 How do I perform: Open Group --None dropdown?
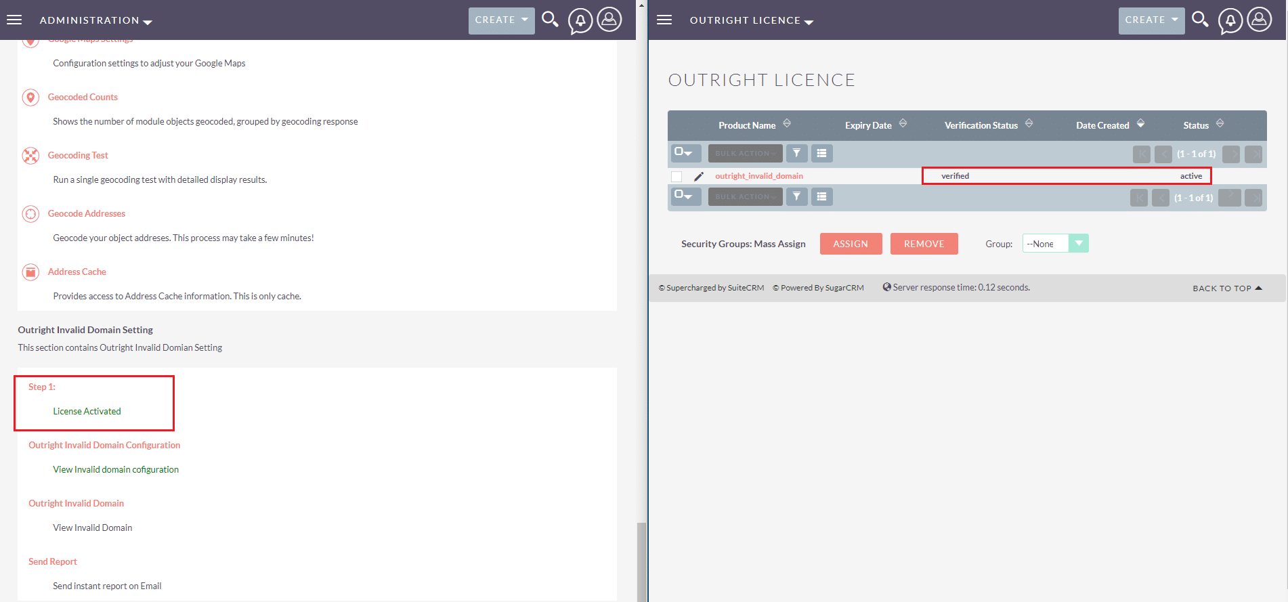point(1055,243)
